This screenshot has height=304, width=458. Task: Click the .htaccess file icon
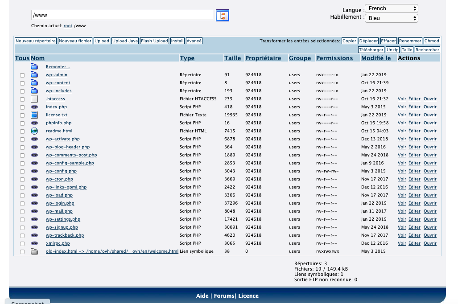tap(34, 99)
